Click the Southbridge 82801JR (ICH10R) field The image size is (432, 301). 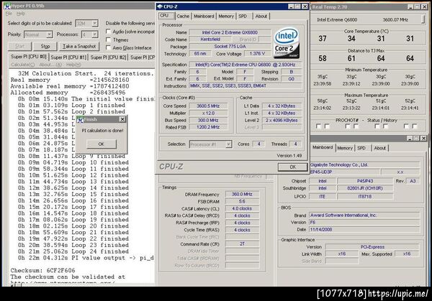(x=365, y=188)
